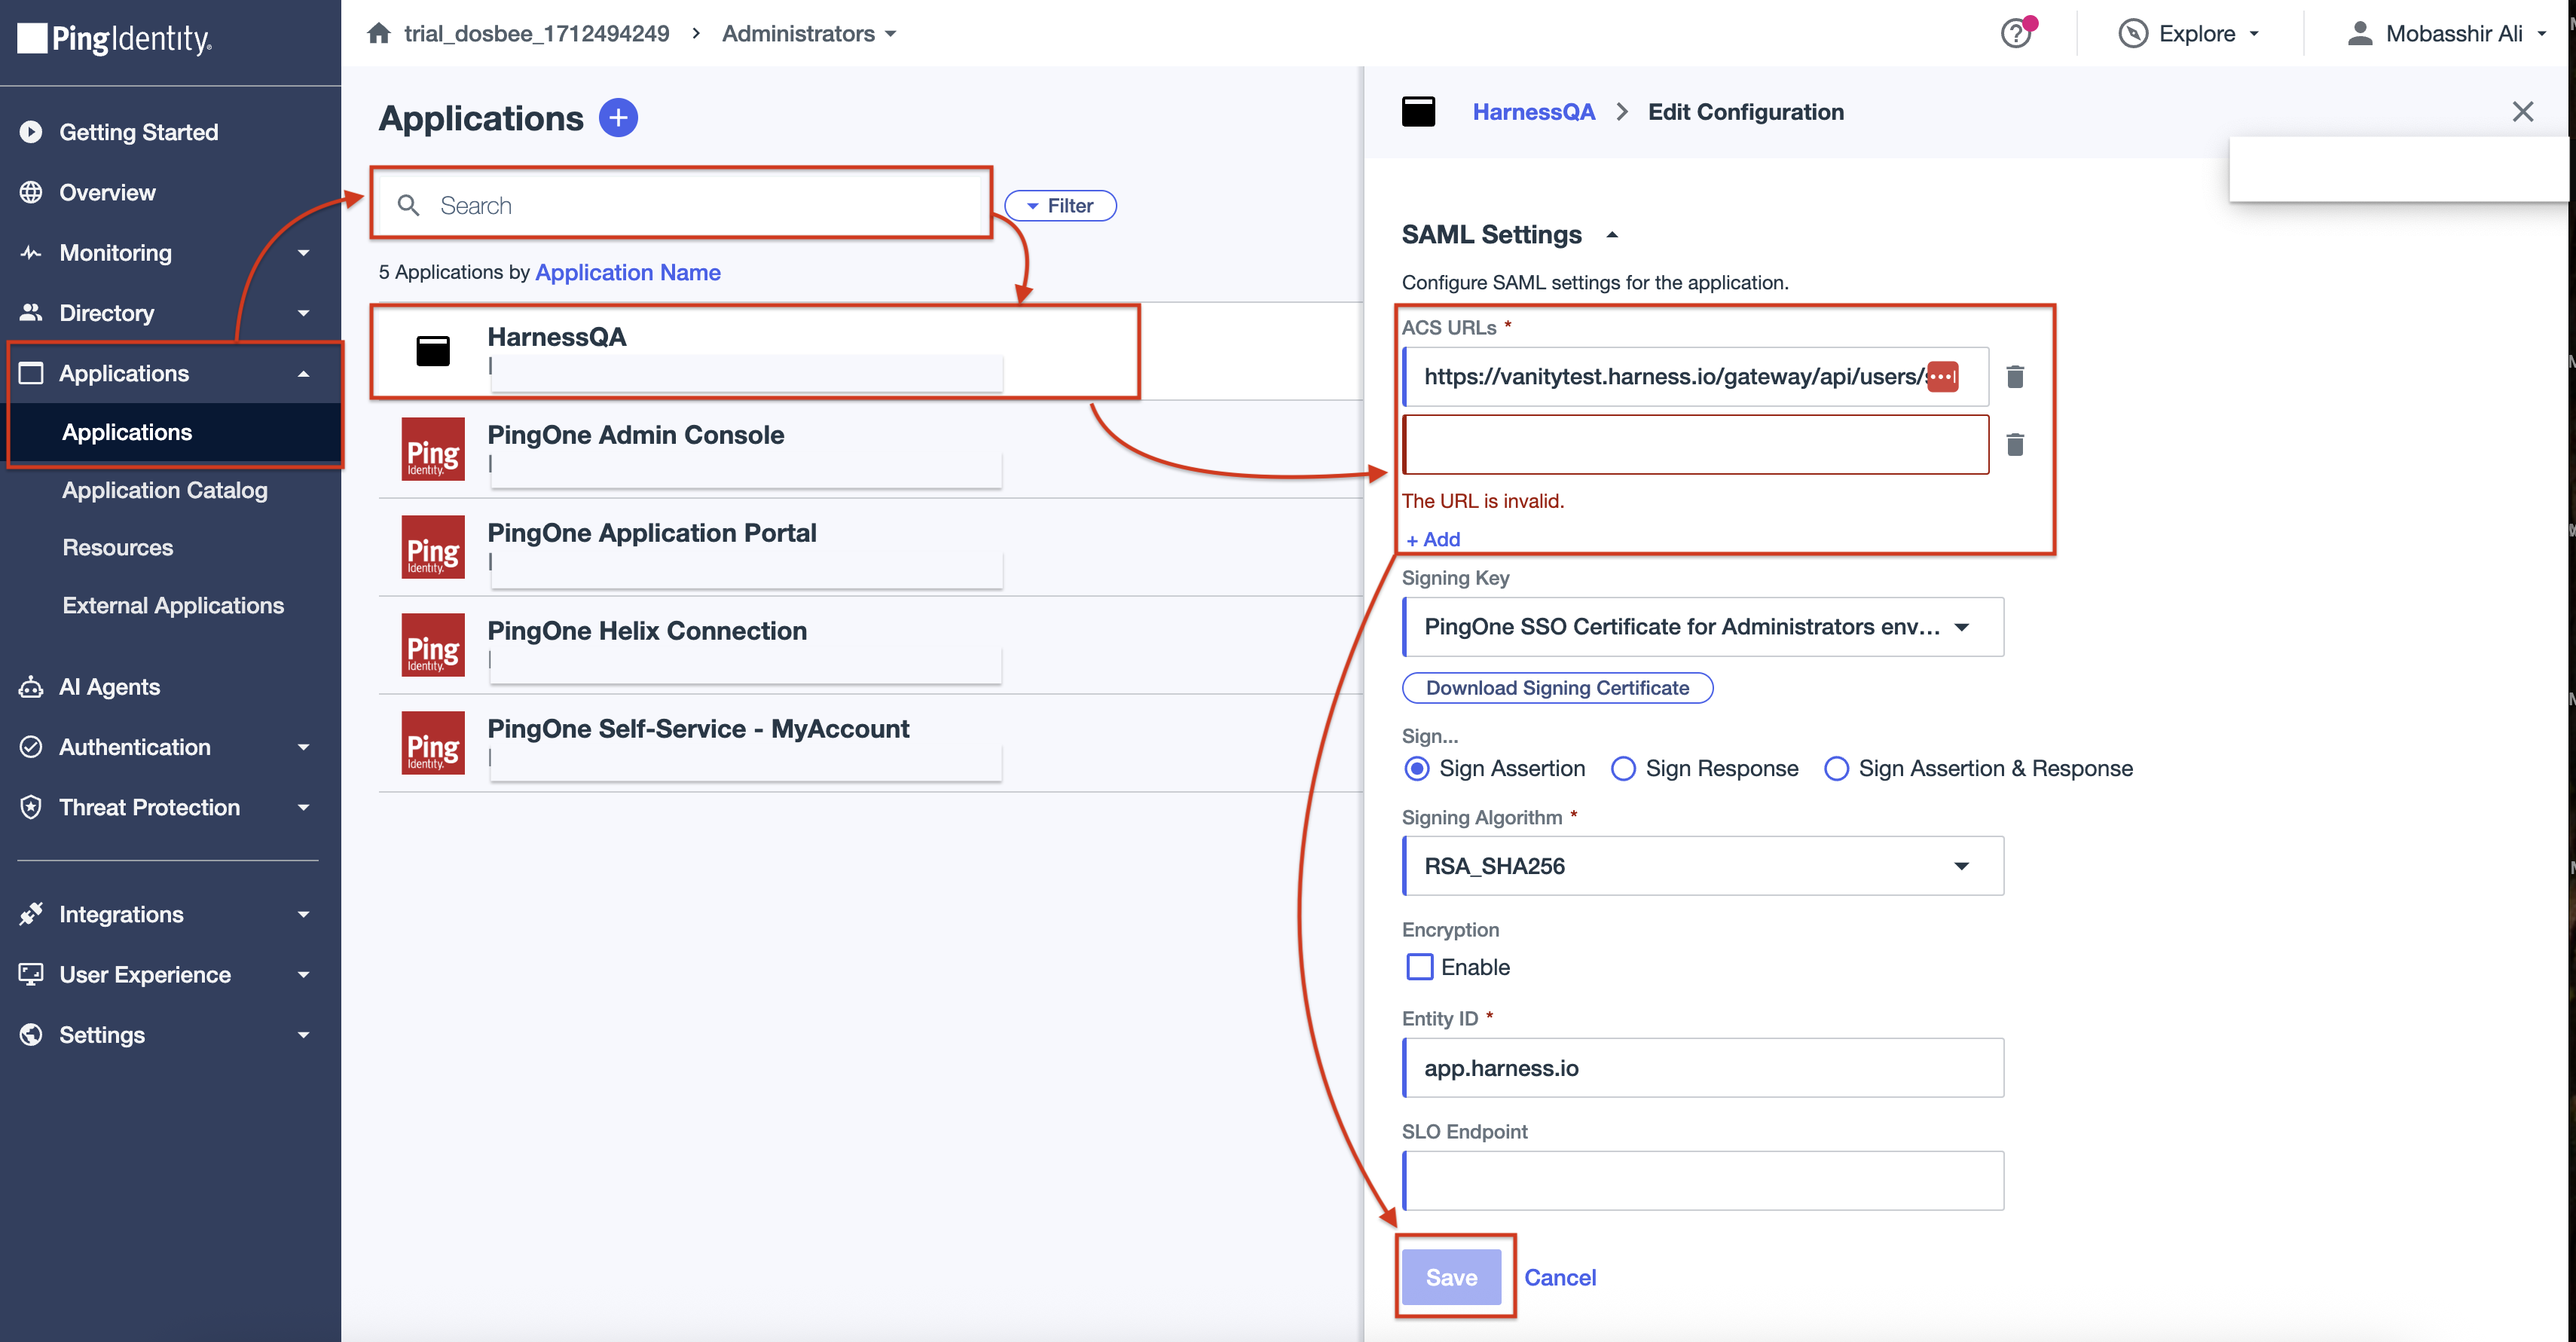Collapse the SAML Settings section
The image size is (2576, 1342).
coord(1611,235)
